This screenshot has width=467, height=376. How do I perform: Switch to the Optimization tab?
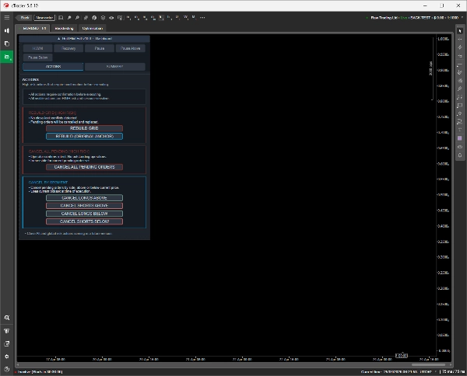coord(92,28)
